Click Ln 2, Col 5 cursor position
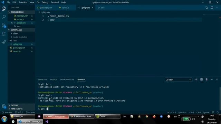The height and width of the screenshot is (124, 221). pos(171,113)
